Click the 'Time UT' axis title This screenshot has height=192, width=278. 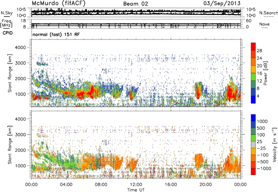click(x=136, y=190)
